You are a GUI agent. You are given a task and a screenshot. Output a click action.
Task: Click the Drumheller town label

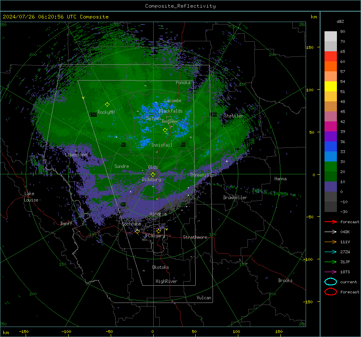coord(235,198)
